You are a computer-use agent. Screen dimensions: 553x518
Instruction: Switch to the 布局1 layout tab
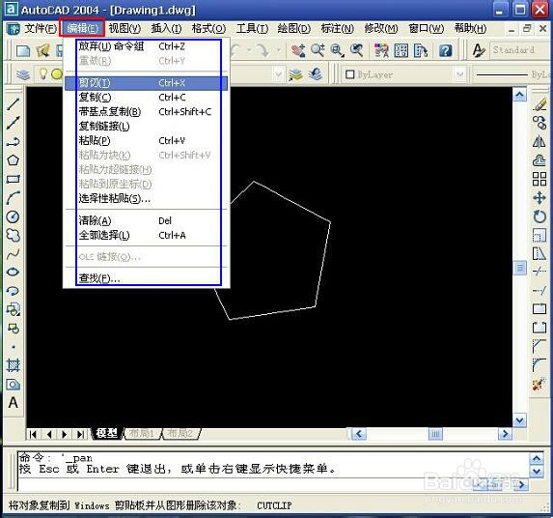[142, 433]
